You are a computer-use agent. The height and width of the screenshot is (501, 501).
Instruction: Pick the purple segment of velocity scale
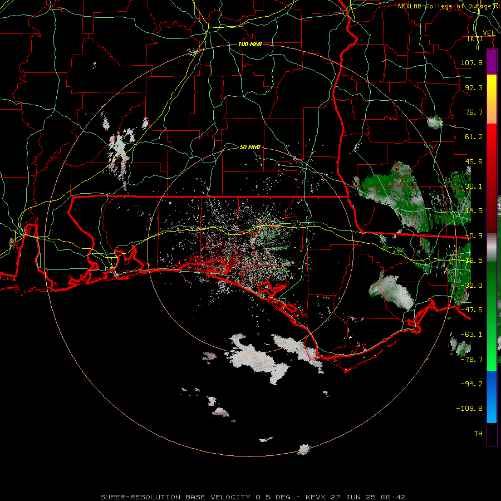click(492, 62)
